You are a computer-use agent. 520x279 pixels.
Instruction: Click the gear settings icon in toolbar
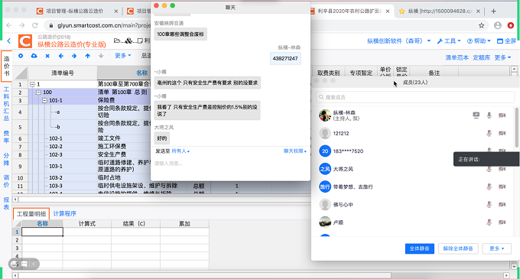[x=21, y=56]
